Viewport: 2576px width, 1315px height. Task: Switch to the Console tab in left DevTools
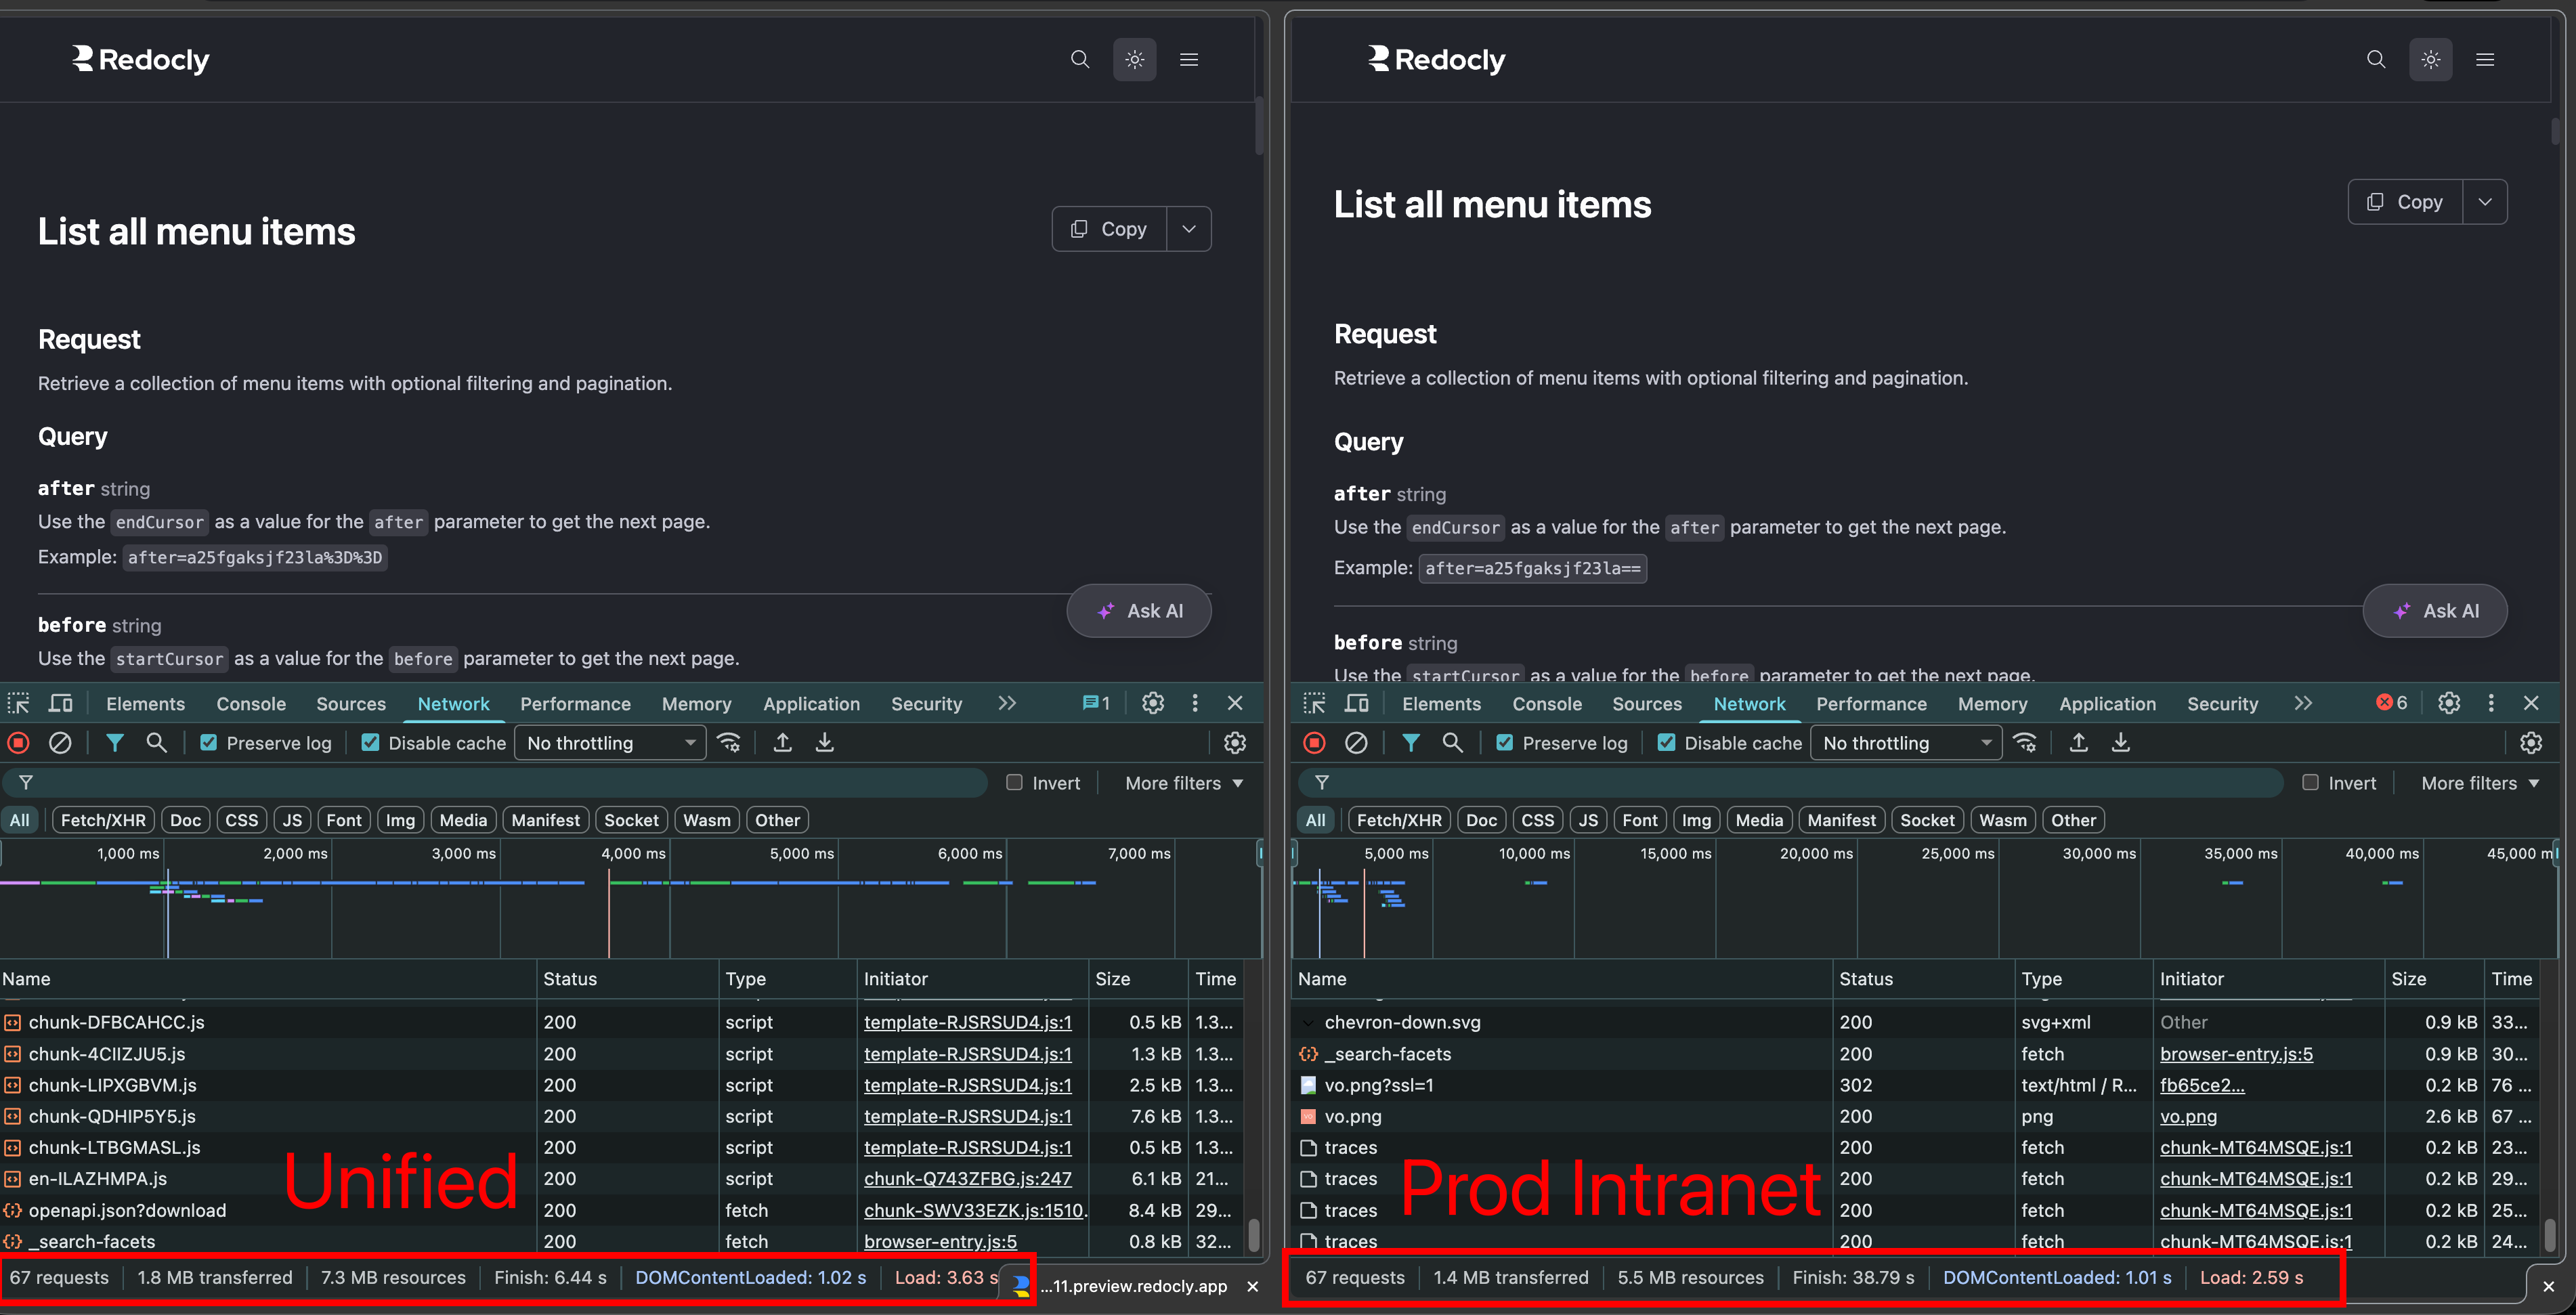[251, 703]
